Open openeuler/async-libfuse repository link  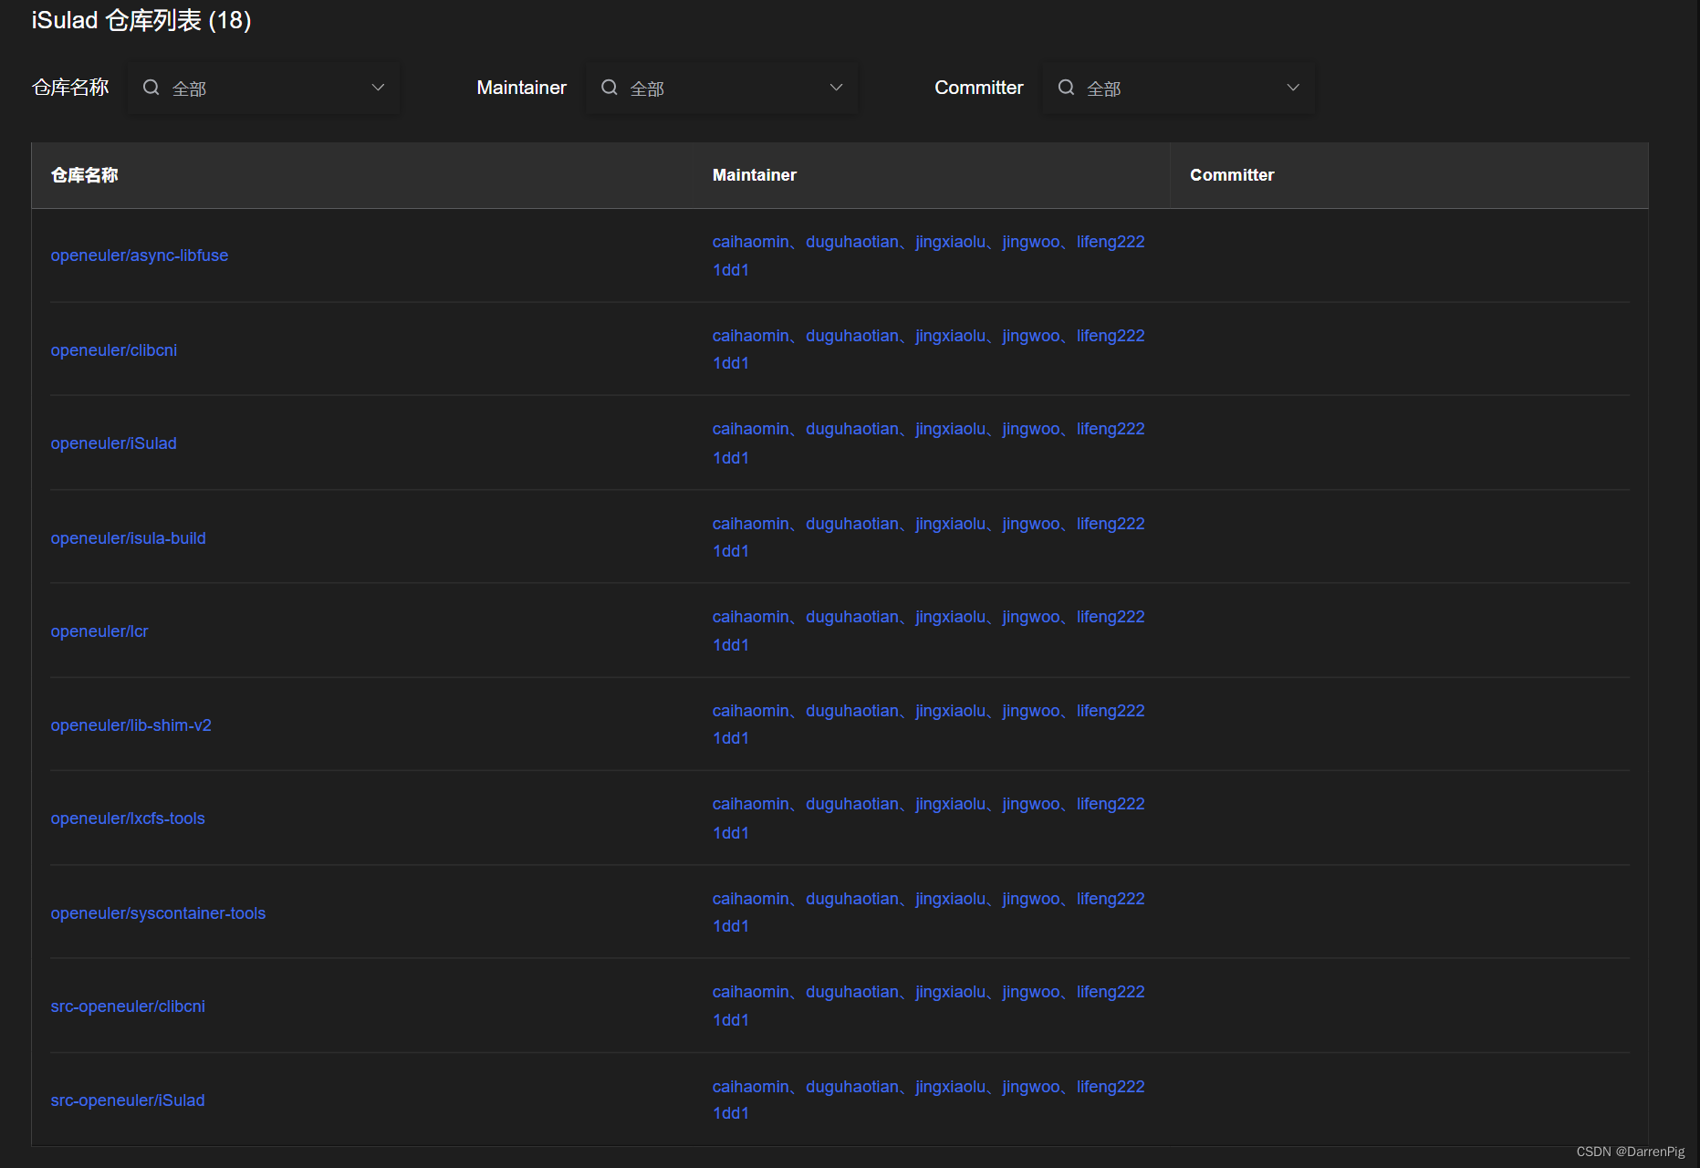(x=140, y=255)
